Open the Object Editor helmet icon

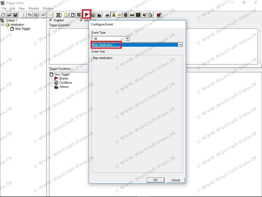tap(126, 15)
